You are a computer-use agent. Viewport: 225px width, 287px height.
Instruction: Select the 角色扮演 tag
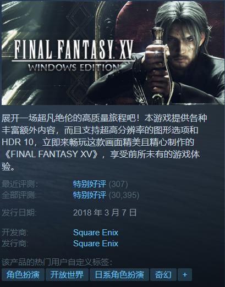coord(23,274)
